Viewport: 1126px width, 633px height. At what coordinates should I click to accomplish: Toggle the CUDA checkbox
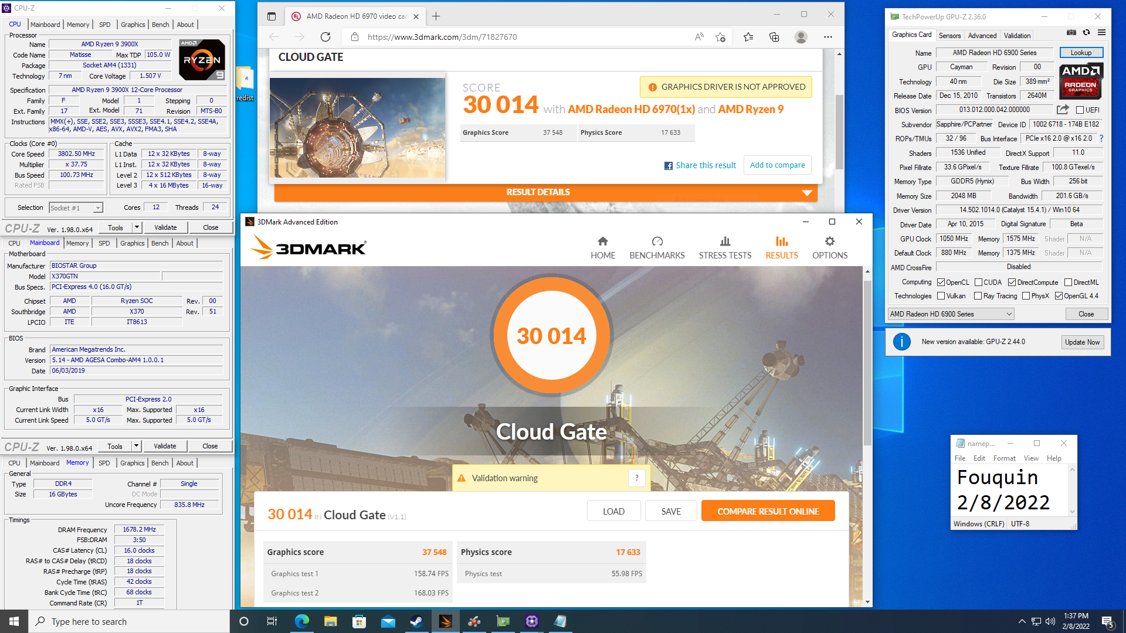point(978,283)
